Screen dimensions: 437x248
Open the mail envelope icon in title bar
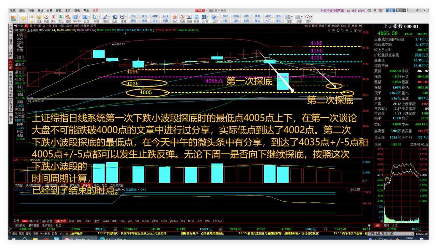(x=369, y=11)
